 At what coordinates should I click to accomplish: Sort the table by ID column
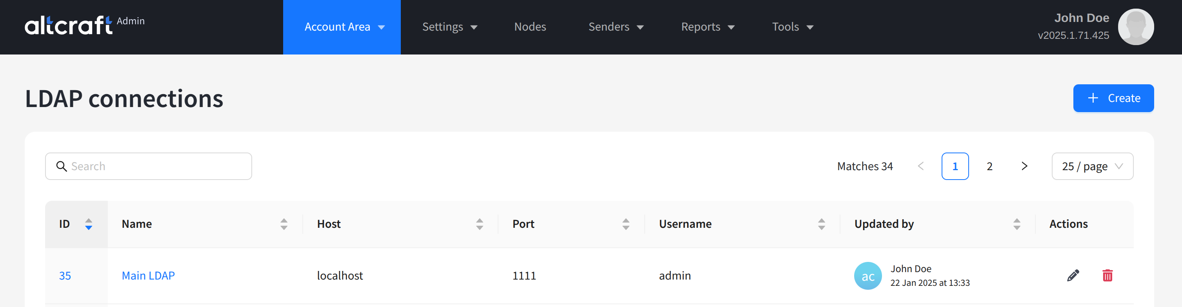coord(89,224)
